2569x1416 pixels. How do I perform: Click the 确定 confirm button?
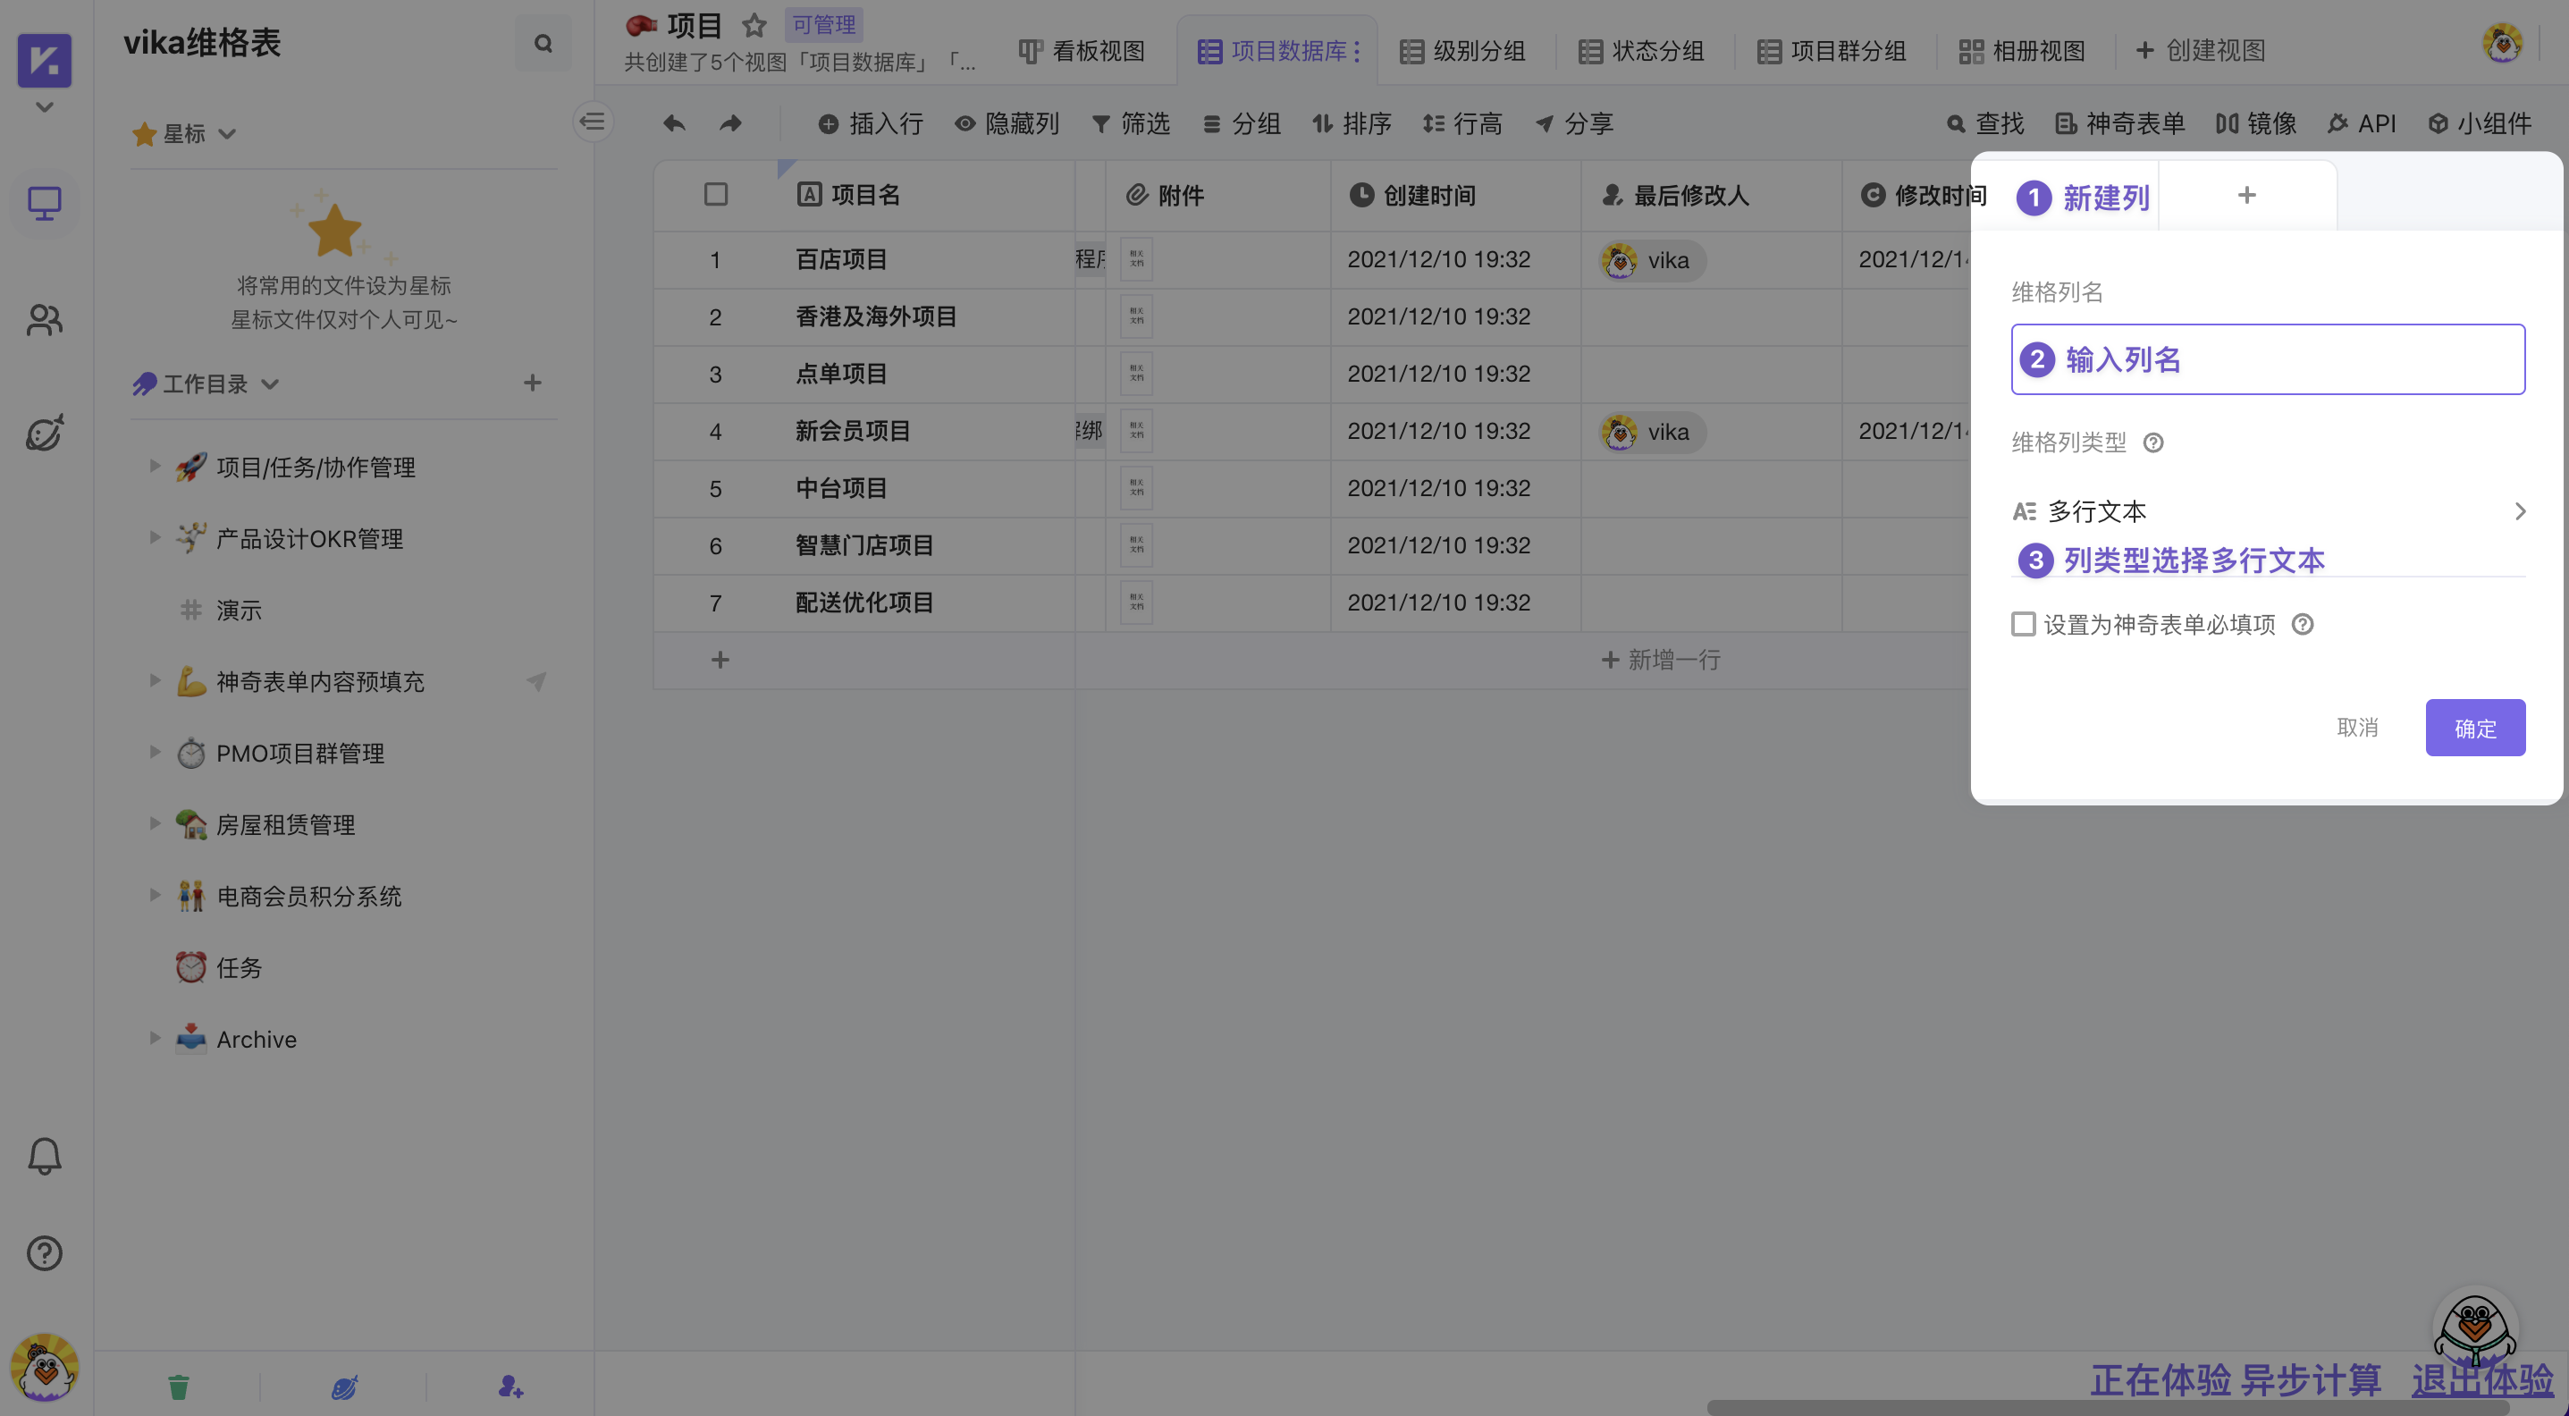point(2475,728)
